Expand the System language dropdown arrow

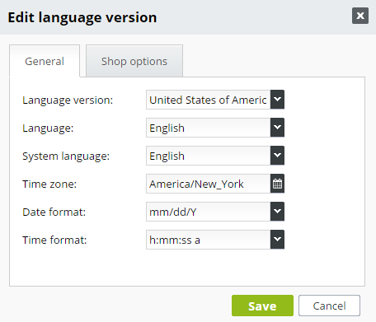(277, 156)
